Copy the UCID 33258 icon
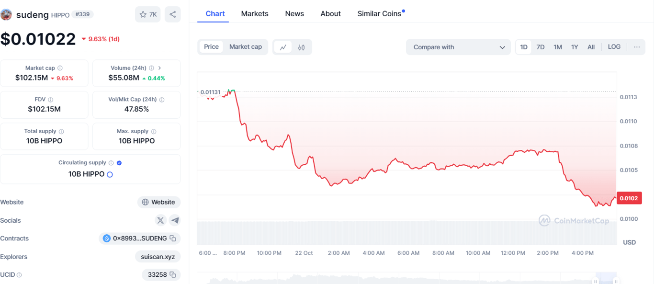 pyautogui.click(x=173, y=275)
